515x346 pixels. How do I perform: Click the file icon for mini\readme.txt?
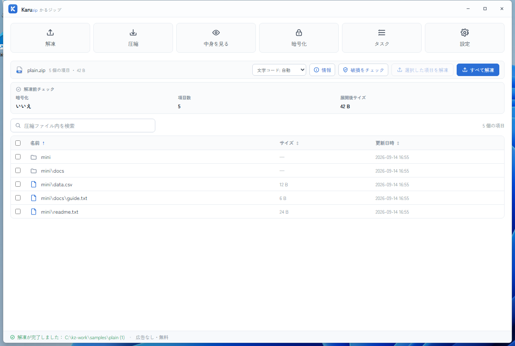pos(34,212)
